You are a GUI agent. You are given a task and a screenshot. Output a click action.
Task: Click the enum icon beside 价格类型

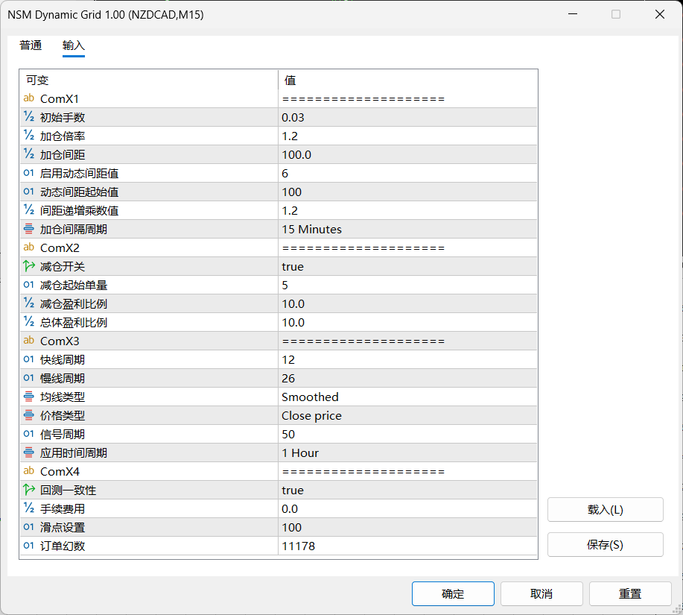[x=29, y=415]
